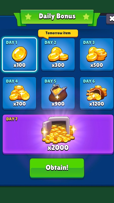114x203 pixels.
Task: Select the x1200 reward text
Action: pos(97,104)
